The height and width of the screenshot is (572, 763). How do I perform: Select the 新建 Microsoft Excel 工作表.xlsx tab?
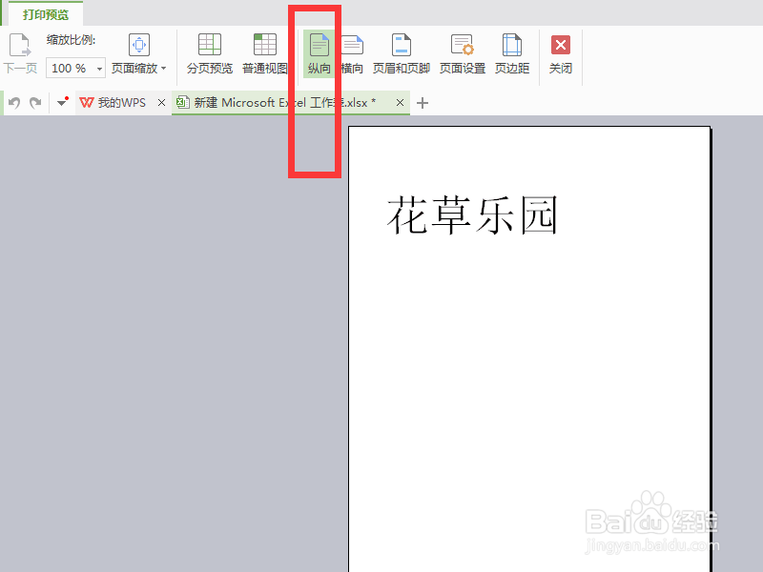coord(281,102)
